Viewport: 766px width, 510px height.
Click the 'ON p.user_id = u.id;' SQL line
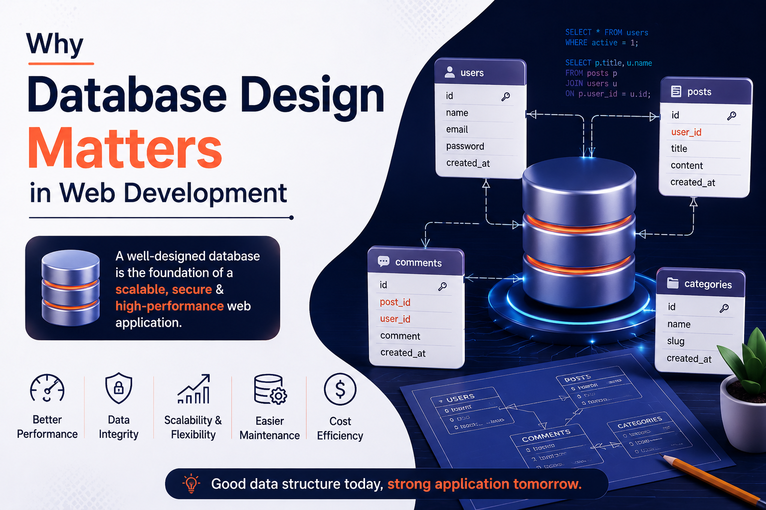(608, 94)
